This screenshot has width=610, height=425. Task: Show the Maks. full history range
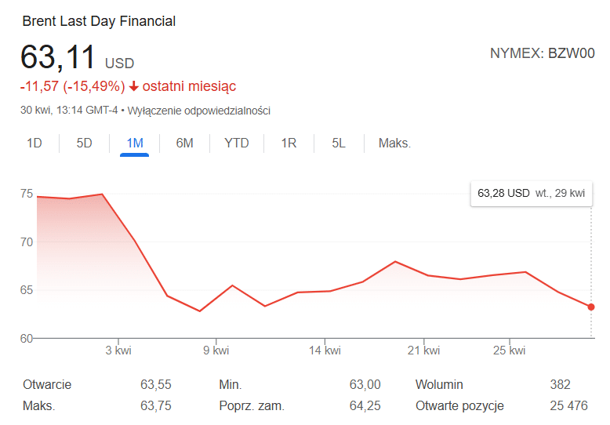click(394, 143)
